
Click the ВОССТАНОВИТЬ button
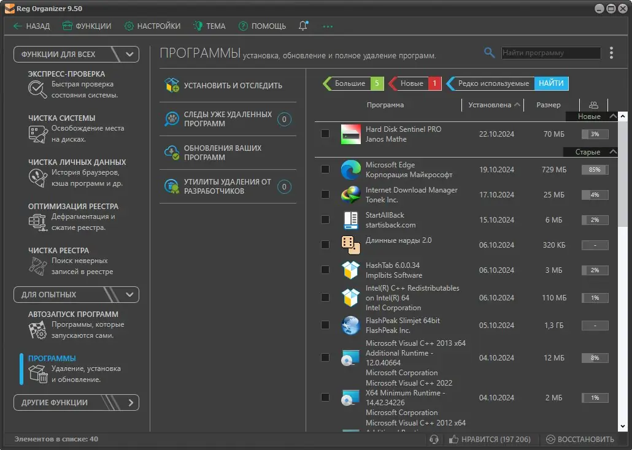point(580,439)
